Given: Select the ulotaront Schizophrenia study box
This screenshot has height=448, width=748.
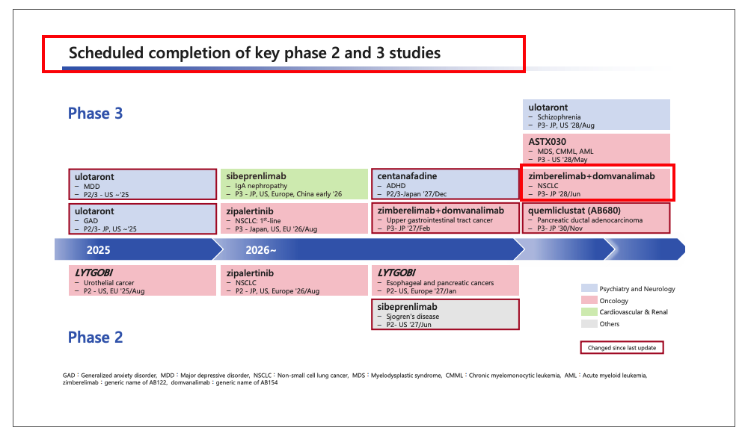Looking at the screenshot, I should [x=595, y=115].
